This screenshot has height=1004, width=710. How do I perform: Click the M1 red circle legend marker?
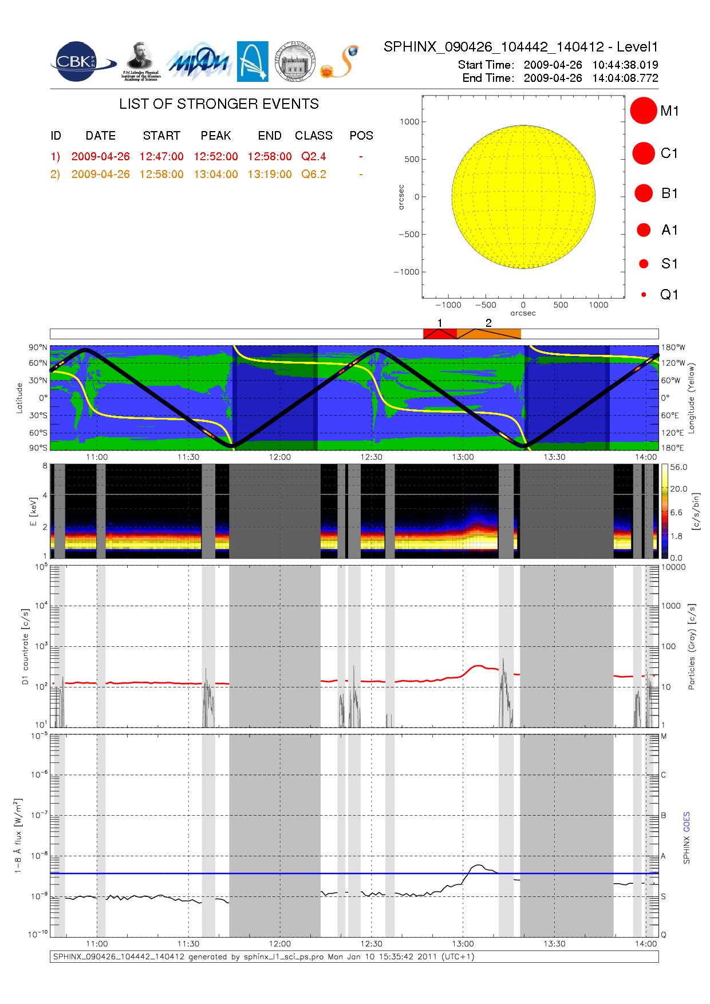coord(644,110)
